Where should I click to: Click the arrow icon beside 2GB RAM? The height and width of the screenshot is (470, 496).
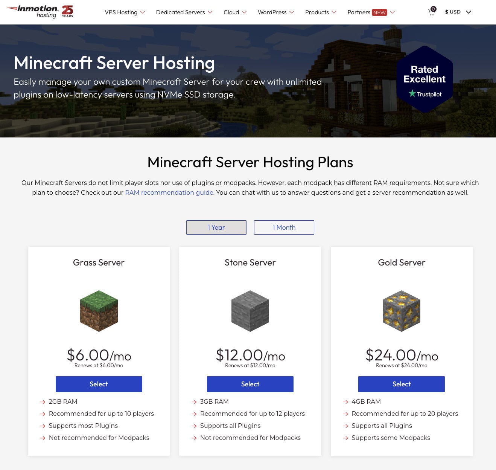click(43, 402)
